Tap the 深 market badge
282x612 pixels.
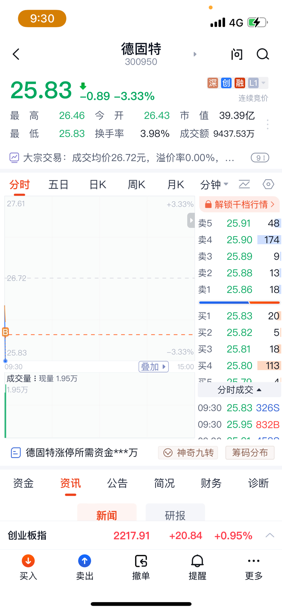point(213,83)
